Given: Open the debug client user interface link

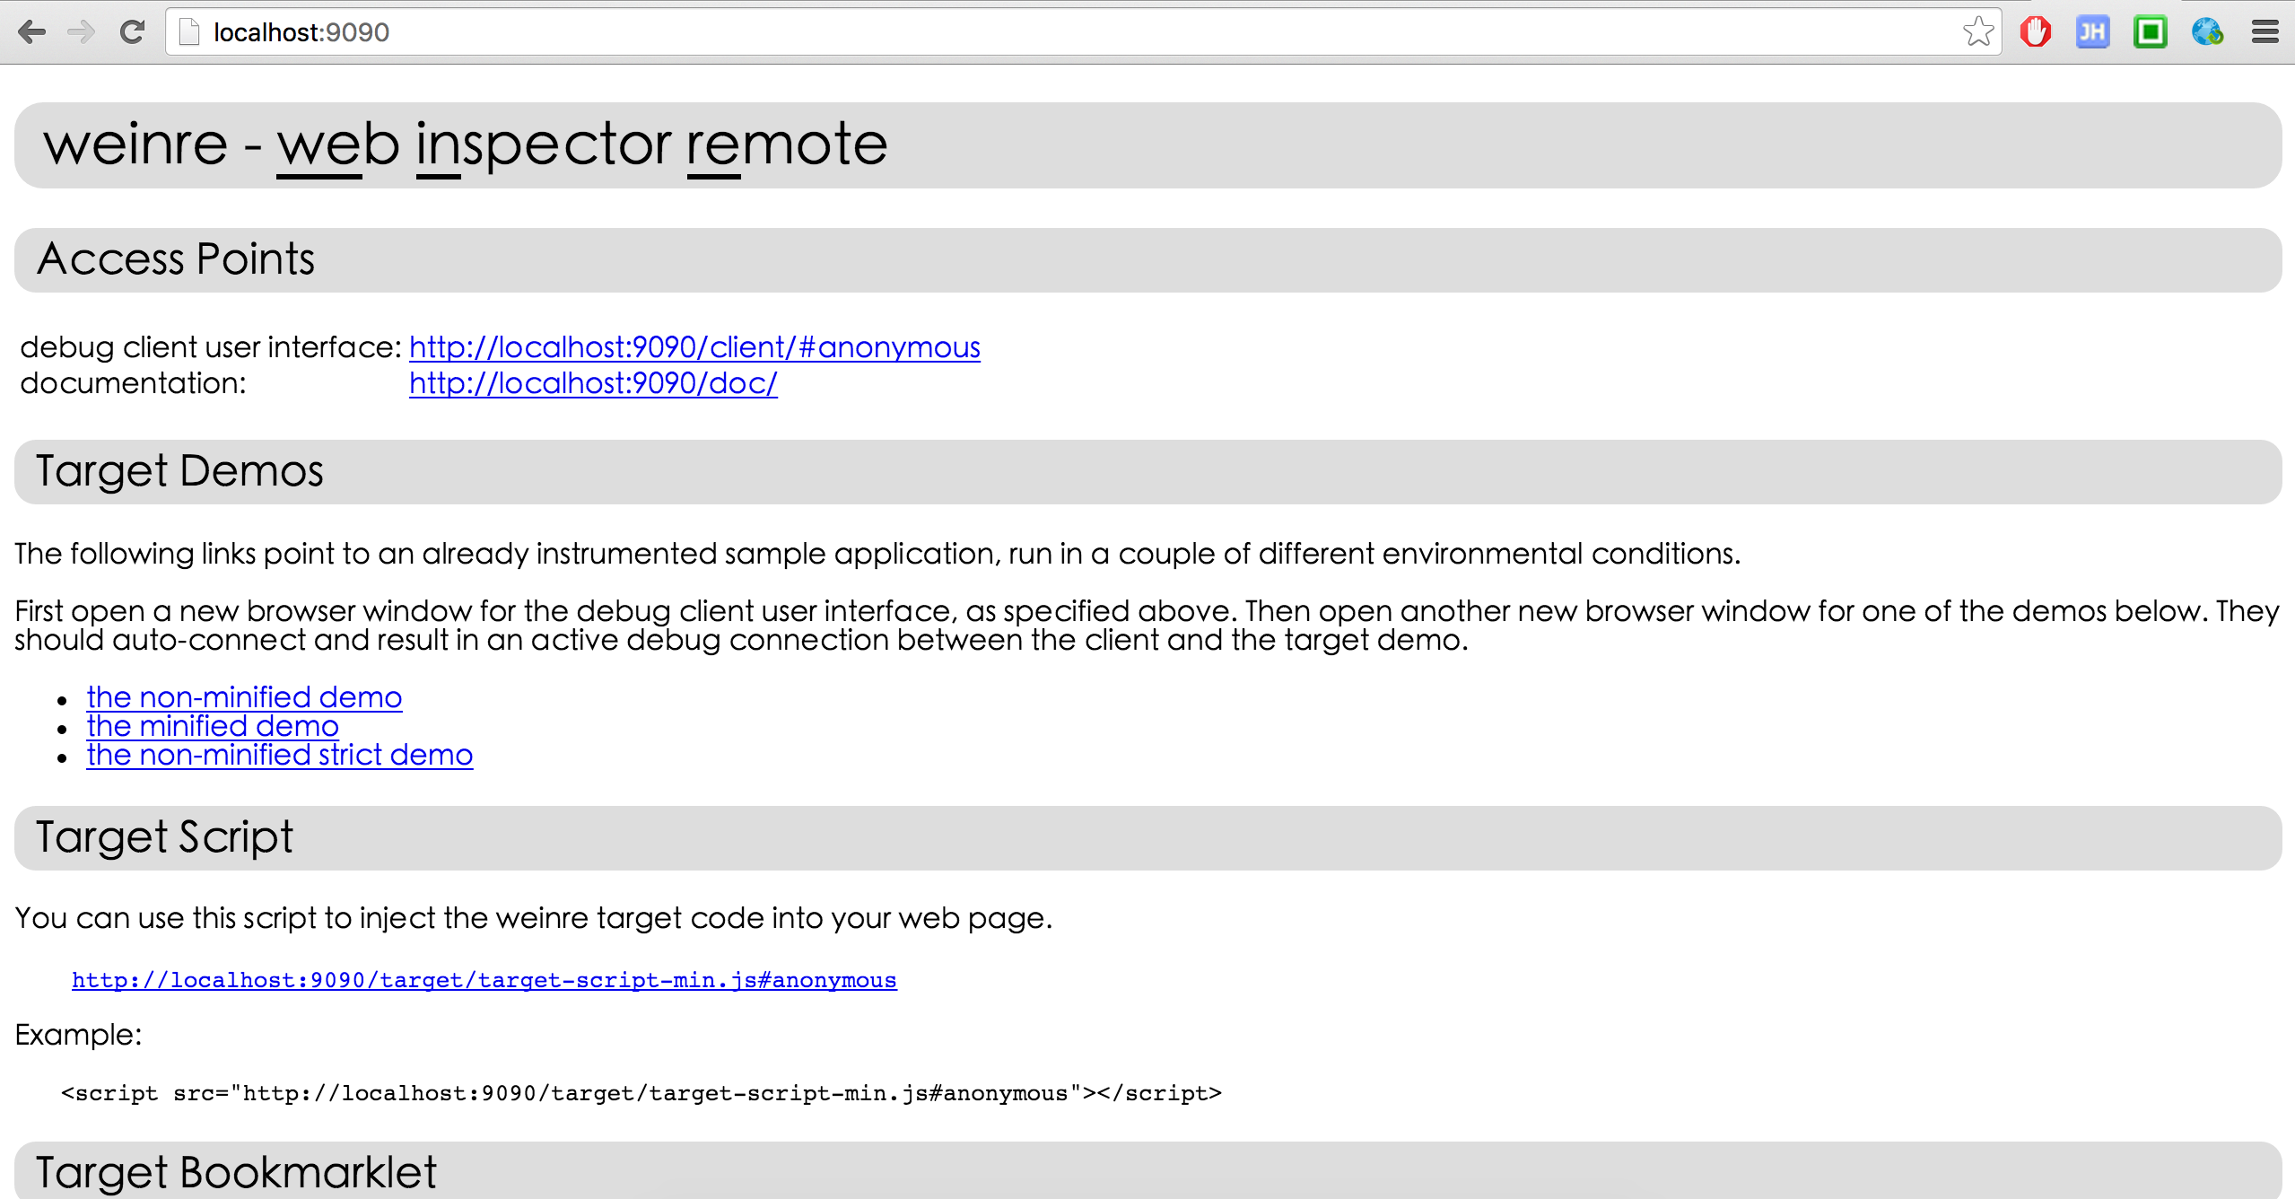Looking at the screenshot, I should (694, 347).
